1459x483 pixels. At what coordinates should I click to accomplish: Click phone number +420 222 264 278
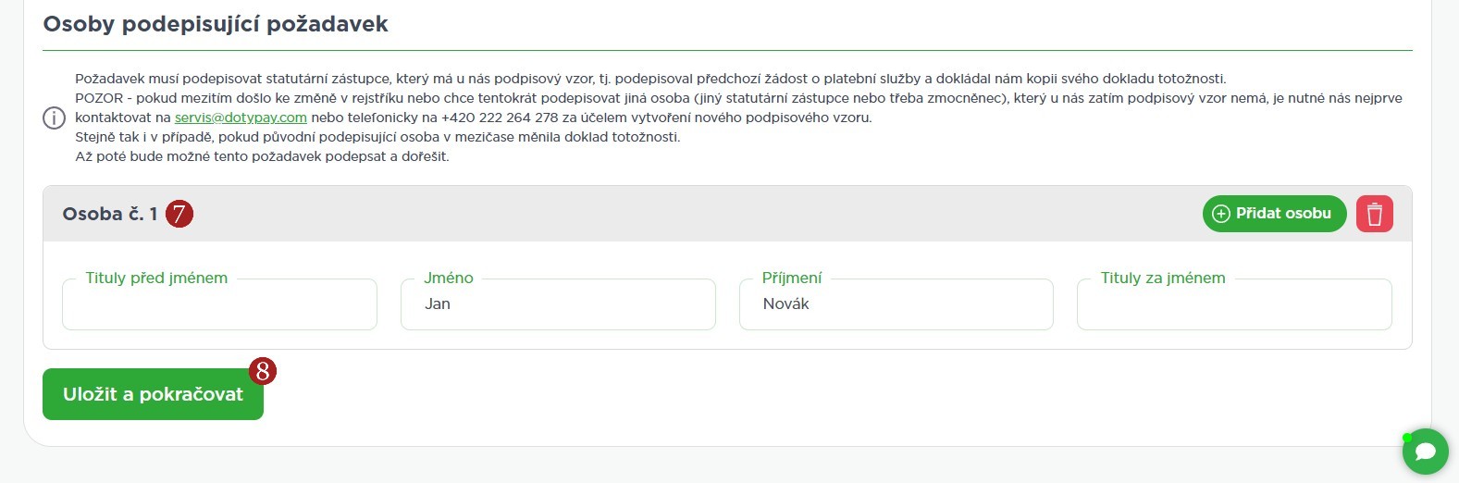[x=500, y=118]
